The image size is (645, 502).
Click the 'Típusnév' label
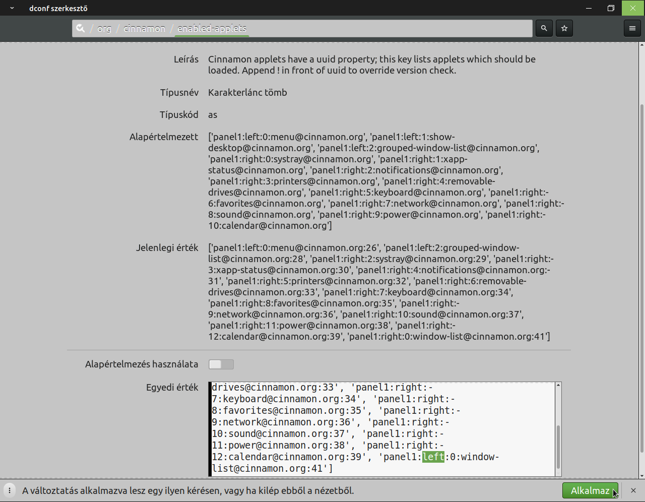click(179, 93)
